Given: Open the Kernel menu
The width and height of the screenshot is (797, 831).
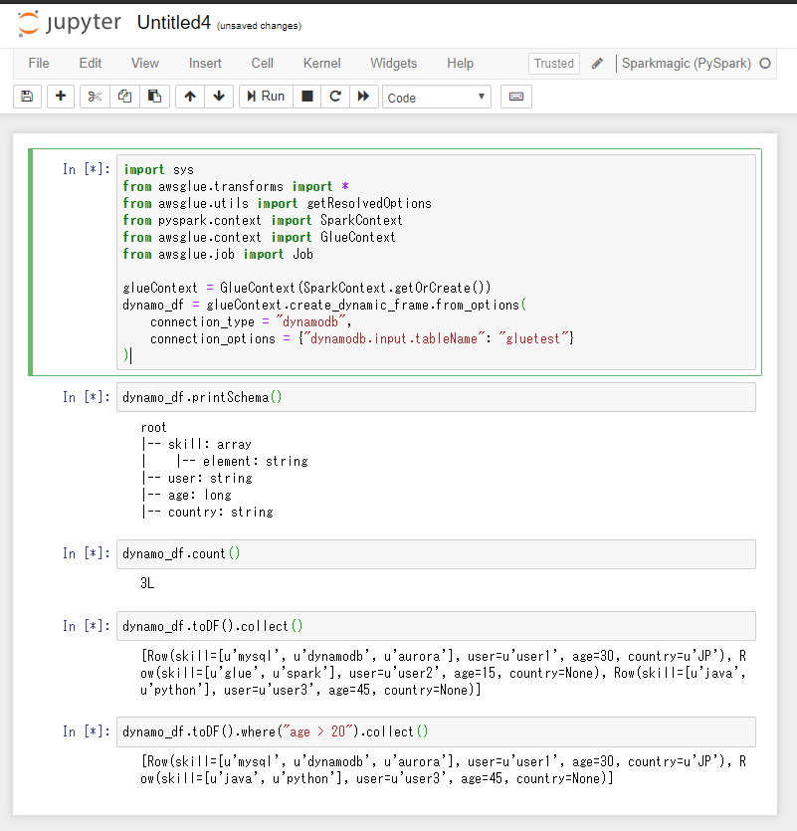Looking at the screenshot, I should coord(321,63).
